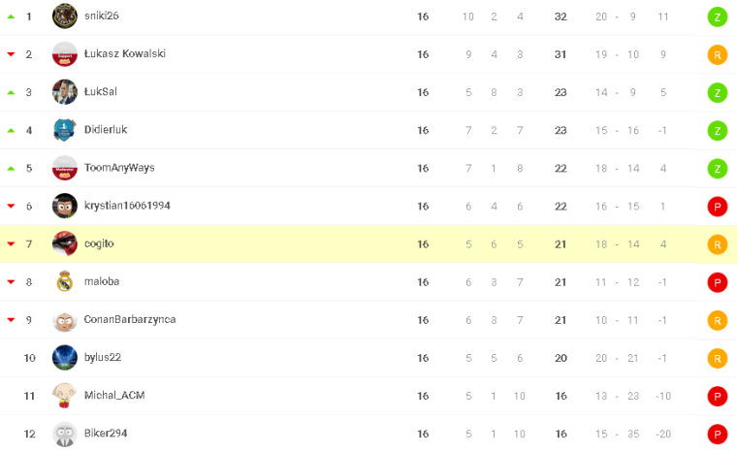Screen dimensions: 737x452
Task: Select the highlighted cogito row
Action: pos(368,243)
